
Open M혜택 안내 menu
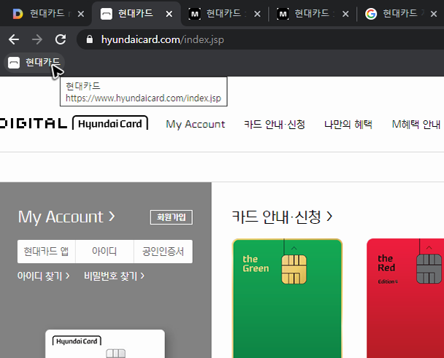[416, 124]
